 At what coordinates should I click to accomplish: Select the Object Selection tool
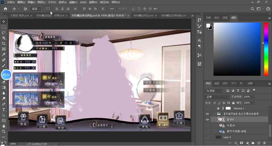click(3, 38)
